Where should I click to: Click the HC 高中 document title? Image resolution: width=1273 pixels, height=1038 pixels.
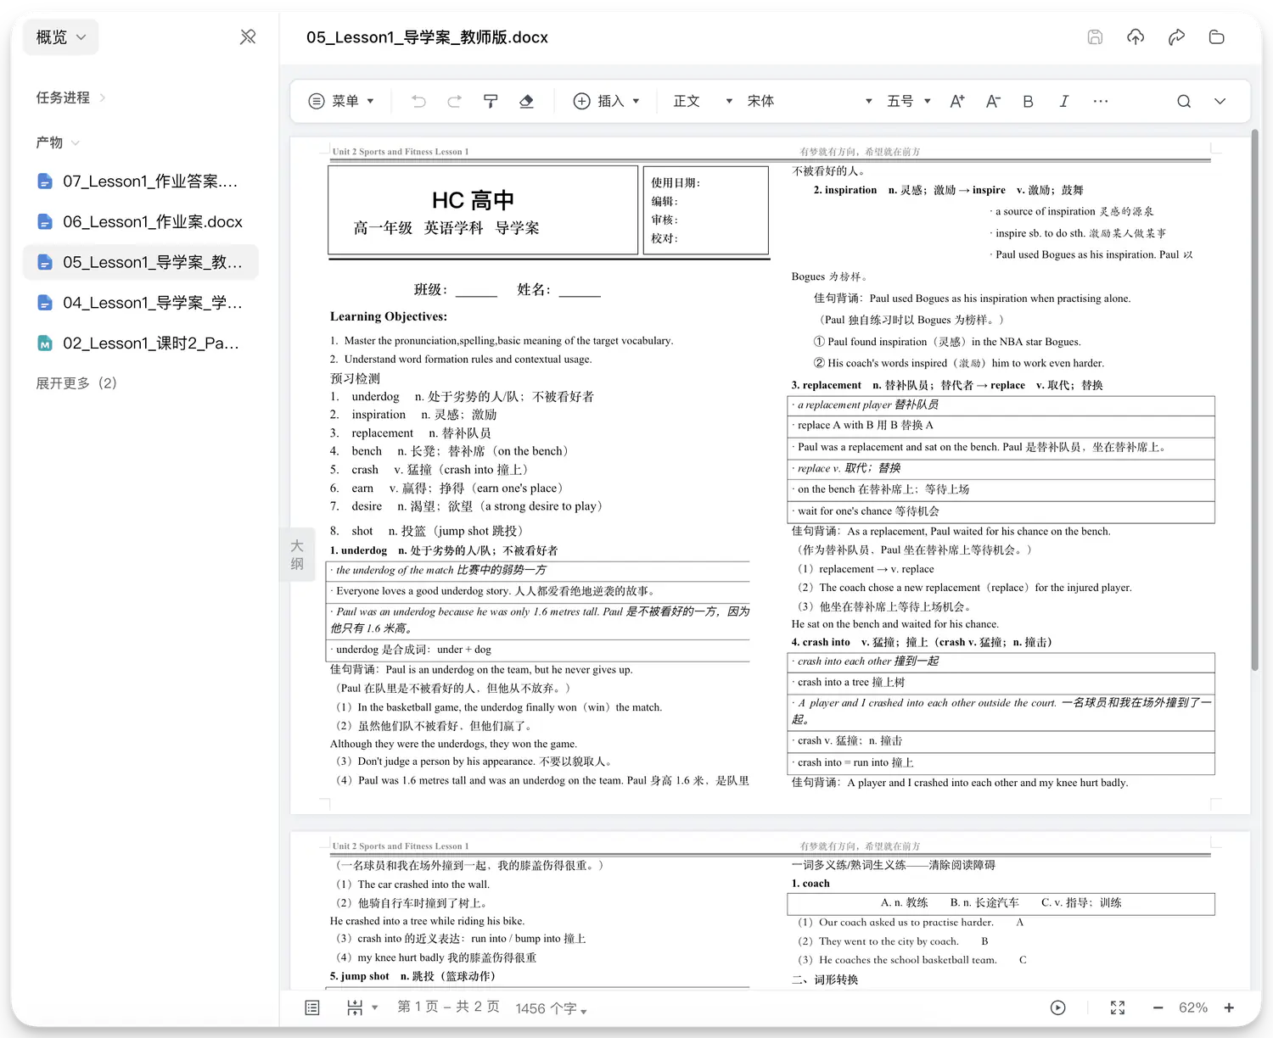473,200
